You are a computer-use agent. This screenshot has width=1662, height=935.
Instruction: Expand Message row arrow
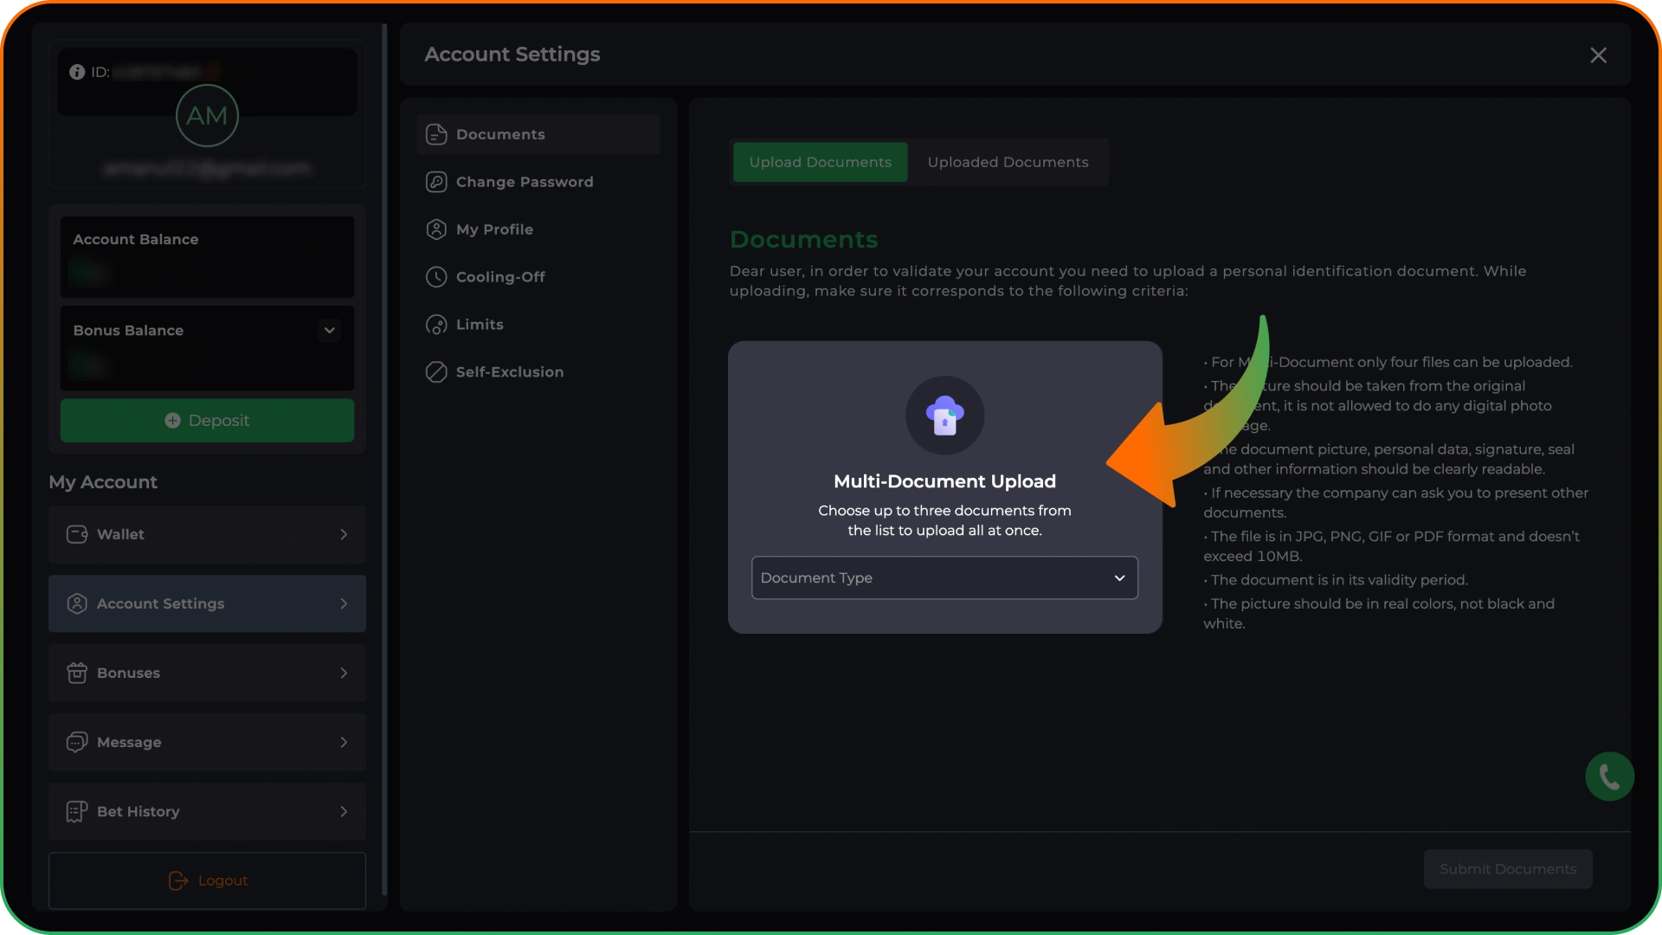click(344, 742)
